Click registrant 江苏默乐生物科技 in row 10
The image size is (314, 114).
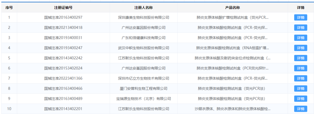point(144,109)
